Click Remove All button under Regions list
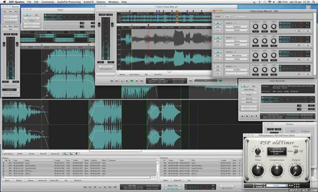This screenshot has height=192, width=318. point(43,180)
